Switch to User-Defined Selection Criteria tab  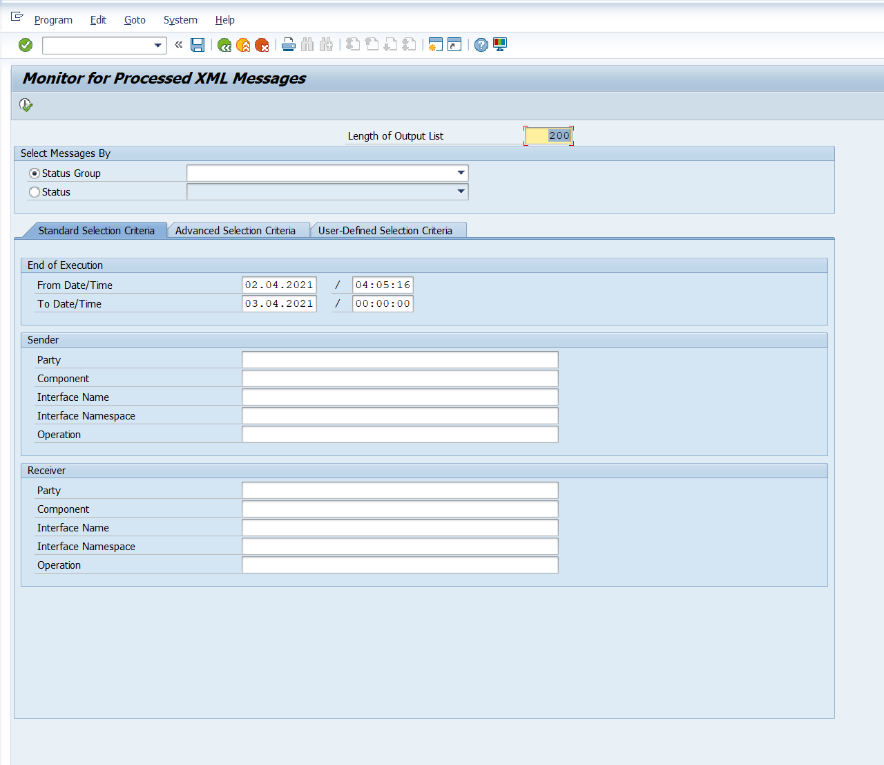click(385, 231)
